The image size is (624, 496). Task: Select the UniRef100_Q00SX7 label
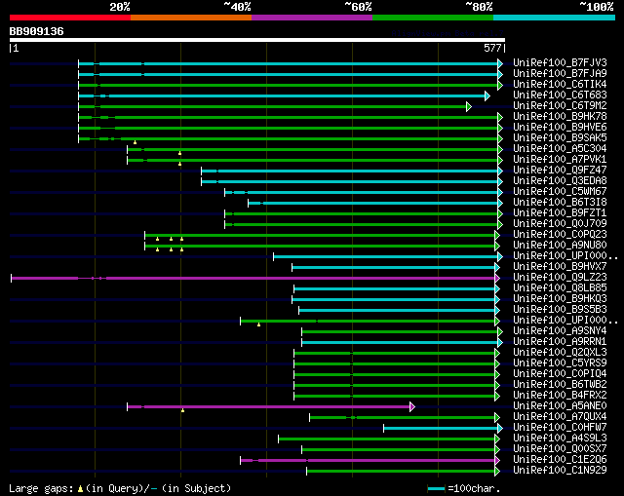click(x=560, y=449)
